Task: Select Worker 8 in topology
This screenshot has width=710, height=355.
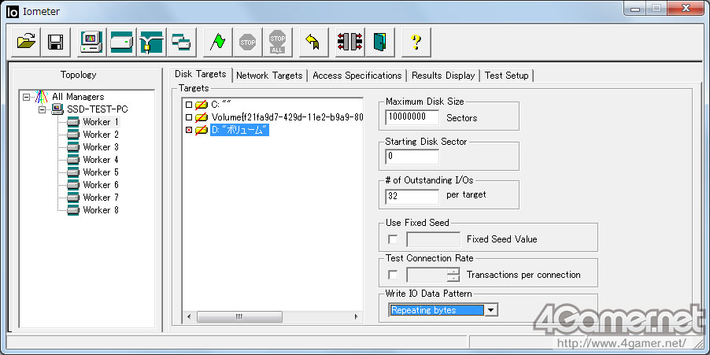Action: pos(101,210)
